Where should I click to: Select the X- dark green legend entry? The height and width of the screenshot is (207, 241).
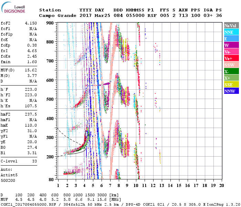(231, 71)
